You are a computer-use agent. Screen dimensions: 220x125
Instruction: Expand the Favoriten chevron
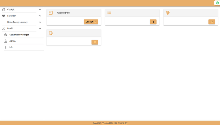[40, 16]
